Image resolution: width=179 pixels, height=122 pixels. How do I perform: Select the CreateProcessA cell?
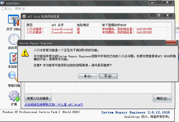(x=62, y=29)
